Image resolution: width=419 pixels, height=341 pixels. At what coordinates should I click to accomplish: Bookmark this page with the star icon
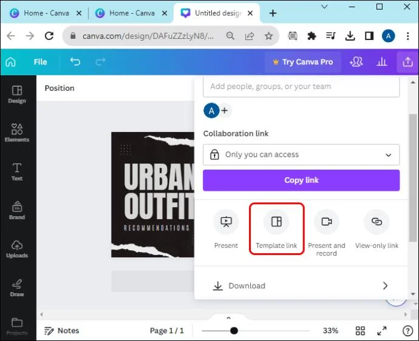(268, 36)
